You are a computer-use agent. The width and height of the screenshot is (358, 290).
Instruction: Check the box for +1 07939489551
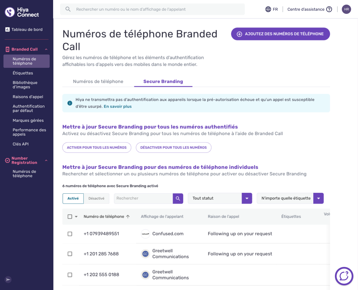(x=70, y=234)
